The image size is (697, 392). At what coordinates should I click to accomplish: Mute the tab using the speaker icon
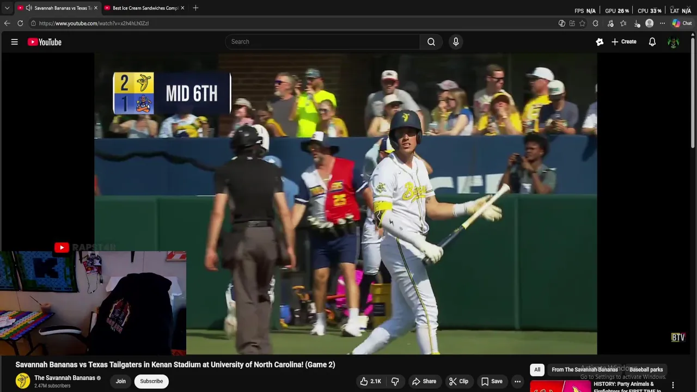pyautogui.click(x=28, y=8)
